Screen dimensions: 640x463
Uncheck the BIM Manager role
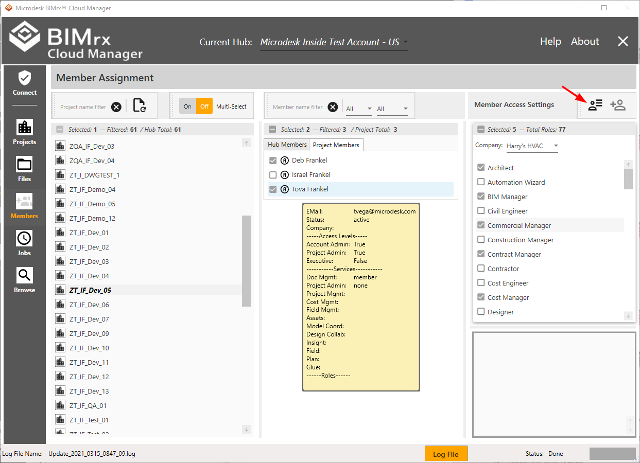click(481, 197)
